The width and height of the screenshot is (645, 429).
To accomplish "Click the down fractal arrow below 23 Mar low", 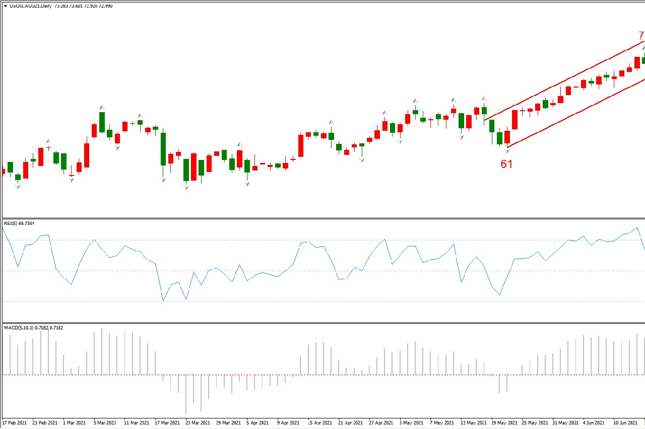I will [x=186, y=188].
